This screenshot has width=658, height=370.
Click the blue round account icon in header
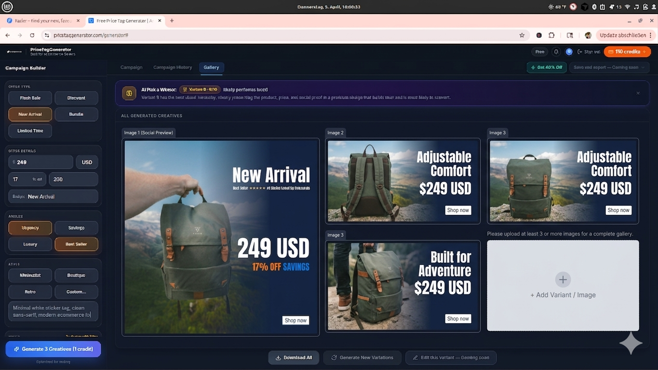pyautogui.click(x=569, y=52)
